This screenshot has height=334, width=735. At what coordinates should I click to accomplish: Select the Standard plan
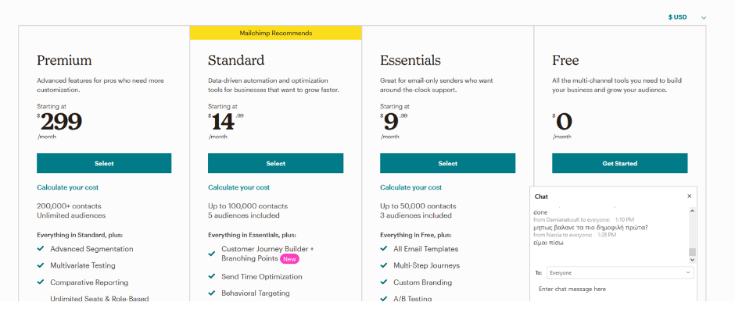click(x=275, y=163)
